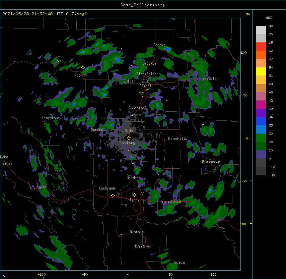Select the Lacombe city label
This screenshot has height=279, width=286.
click(x=149, y=63)
